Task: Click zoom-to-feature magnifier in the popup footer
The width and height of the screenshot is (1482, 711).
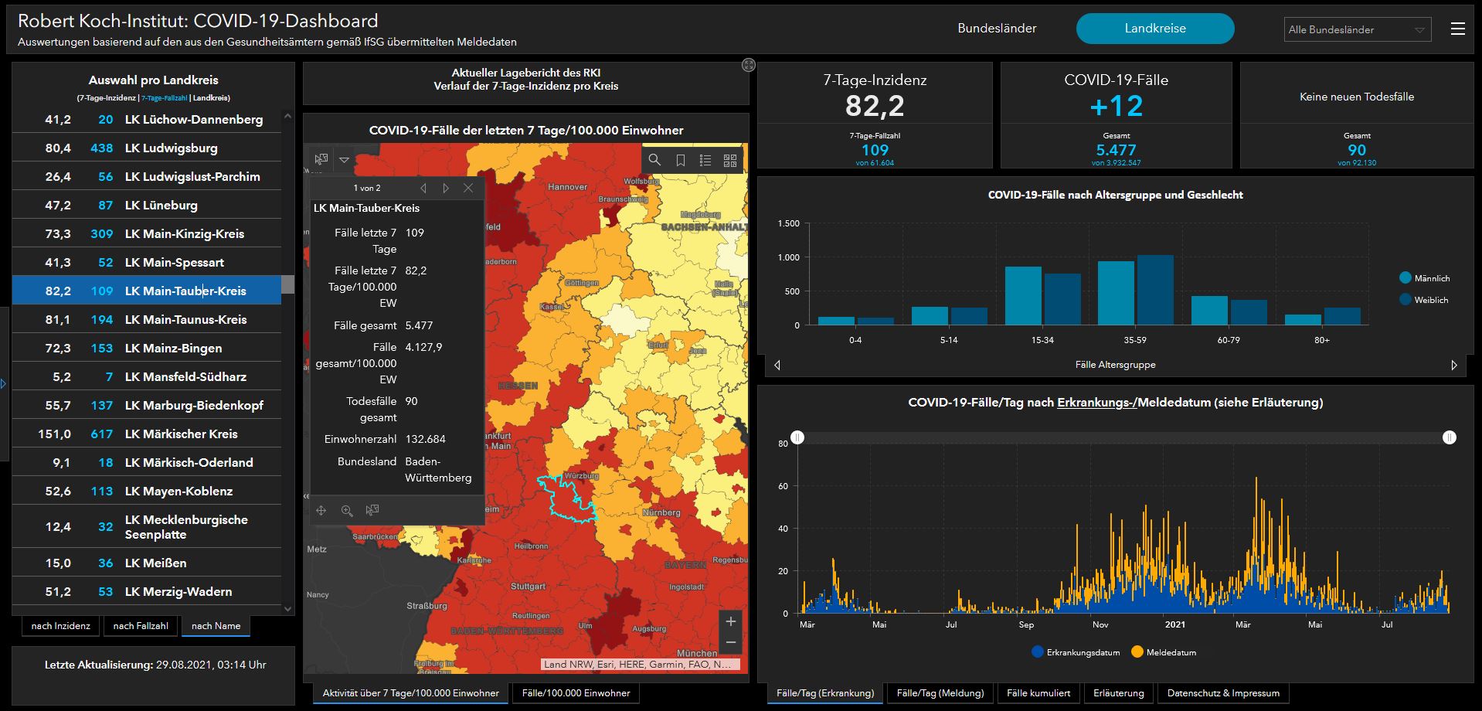Action: [x=347, y=511]
